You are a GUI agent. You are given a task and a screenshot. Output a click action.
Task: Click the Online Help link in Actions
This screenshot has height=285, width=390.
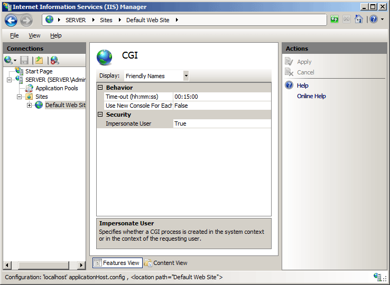tap(311, 96)
